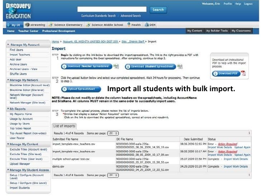Open Import Students in sidebar
This screenshot has height=196, width=261.
[20, 188]
